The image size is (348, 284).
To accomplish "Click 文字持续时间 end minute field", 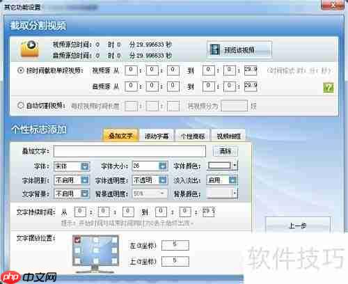I will click(185, 212).
